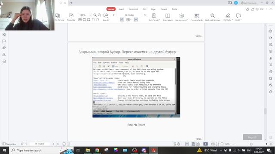
Task: Enter fullscreen from status bar
Action: [x=271, y=144]
